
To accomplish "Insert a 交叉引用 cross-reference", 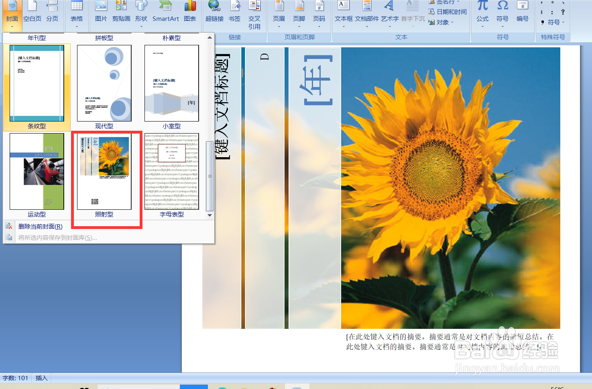I will coord(254,16).
